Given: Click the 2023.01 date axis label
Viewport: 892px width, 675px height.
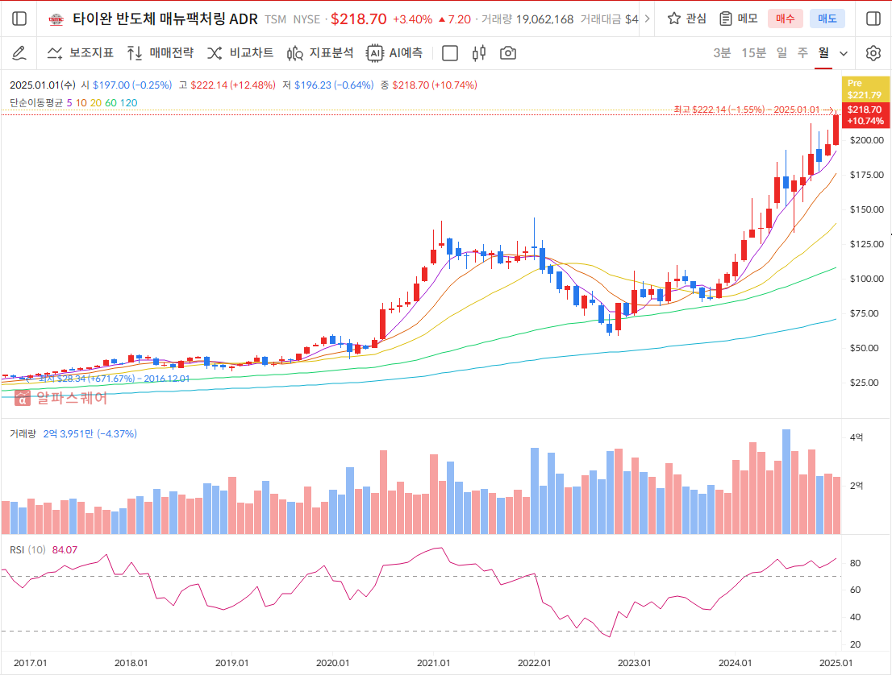Looking at the screenshot, I should (x=634, y=663).
